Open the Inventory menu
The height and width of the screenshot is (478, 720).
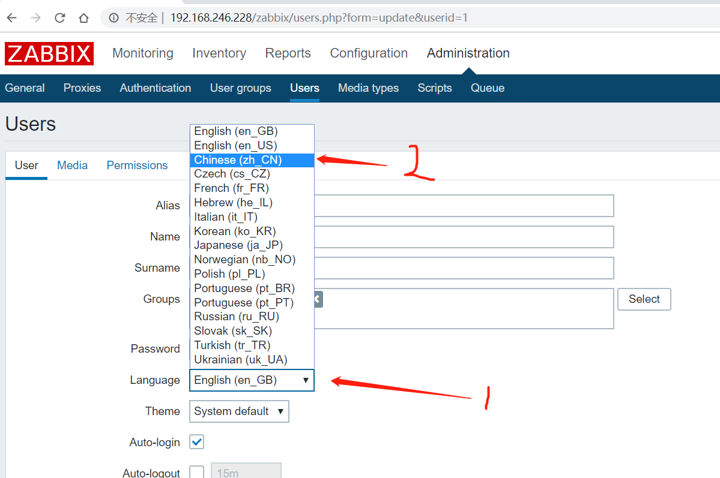coord(219,53)
